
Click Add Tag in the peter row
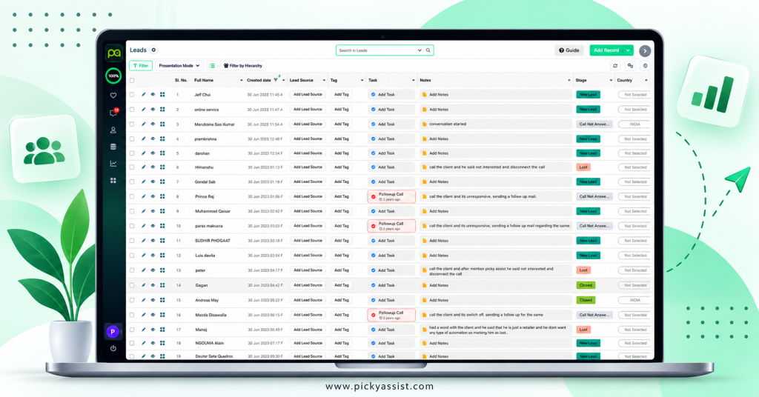342,270
